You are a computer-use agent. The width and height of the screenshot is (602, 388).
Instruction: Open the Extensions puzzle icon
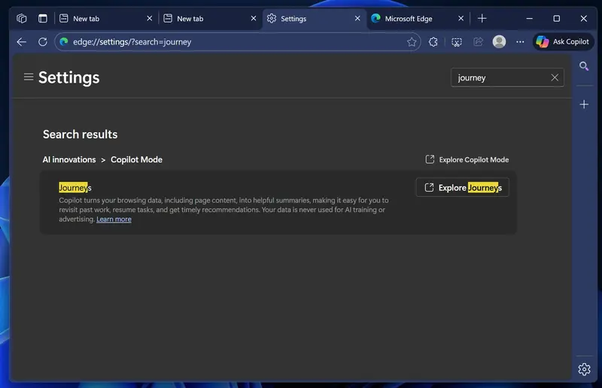(x=433, y=42)
